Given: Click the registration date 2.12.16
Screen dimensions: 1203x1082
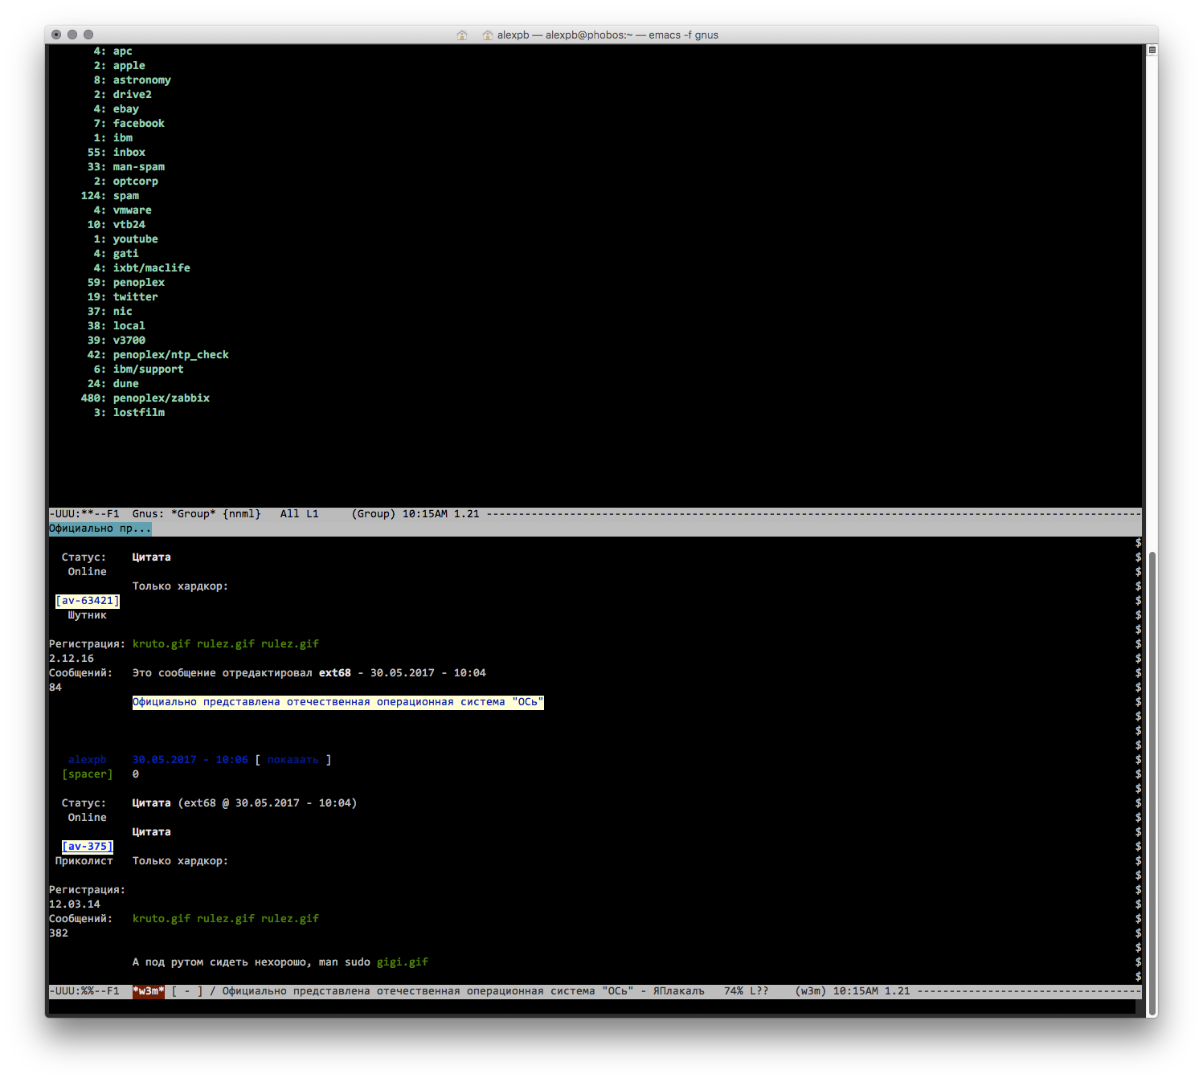Looking at the screenshot, I should 72,659.
